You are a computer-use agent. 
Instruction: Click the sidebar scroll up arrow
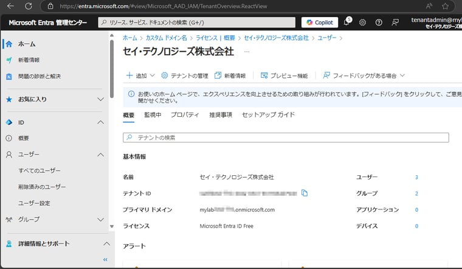point(112,35)
